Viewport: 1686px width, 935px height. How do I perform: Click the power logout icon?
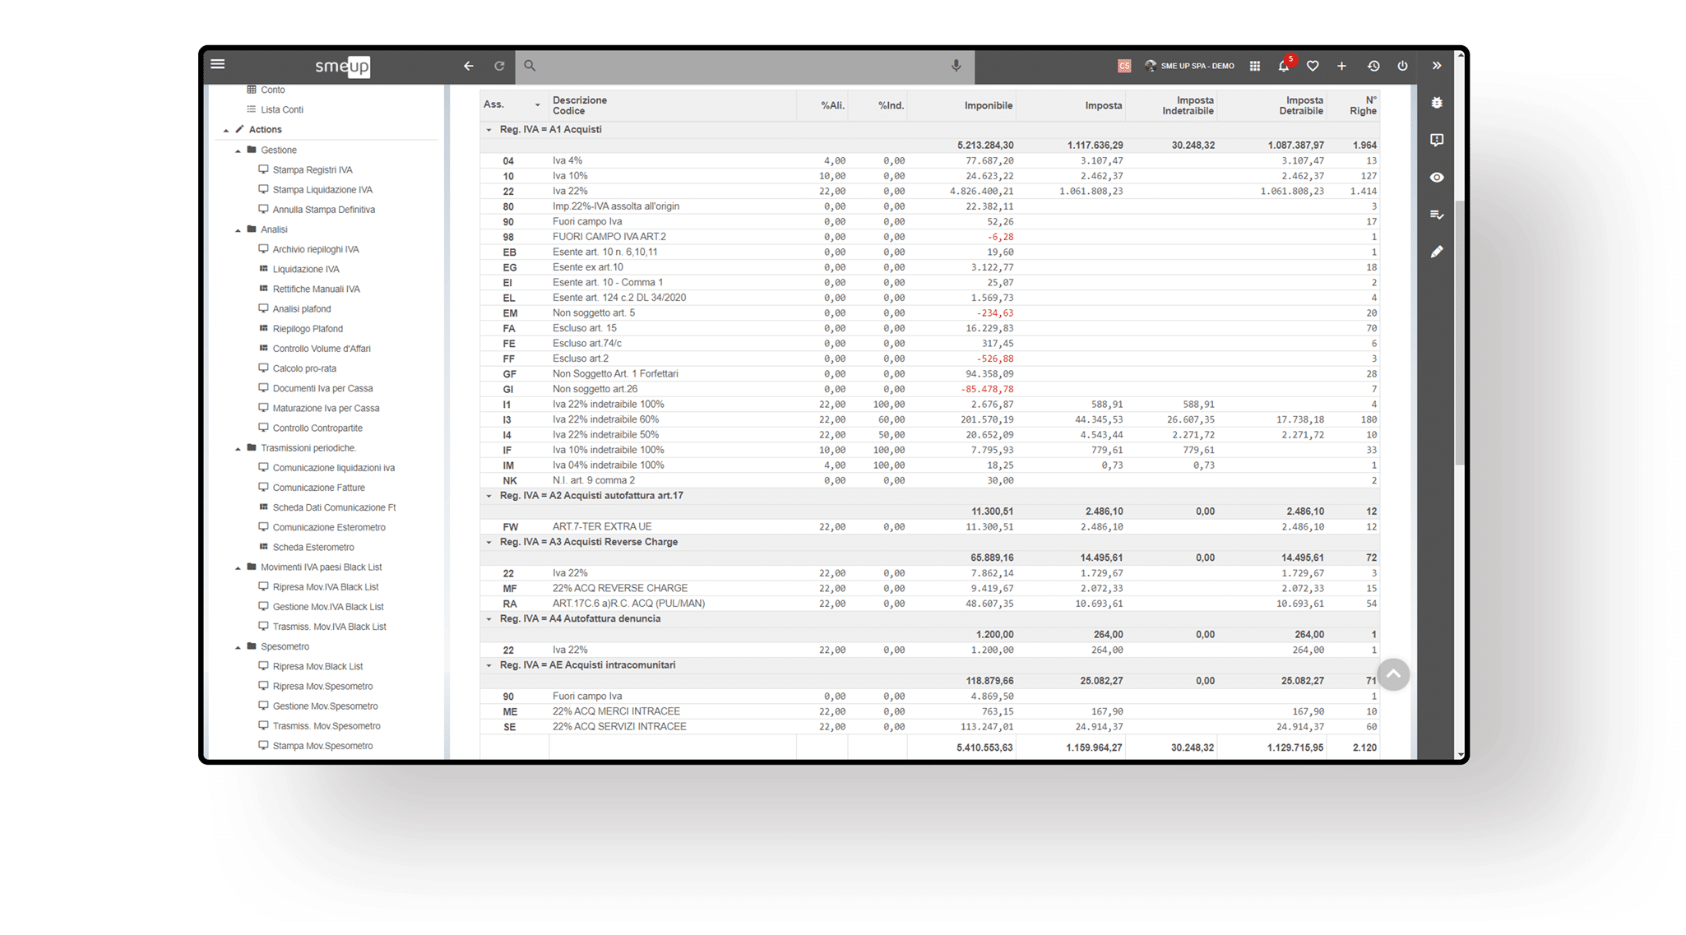(1403, 66)
